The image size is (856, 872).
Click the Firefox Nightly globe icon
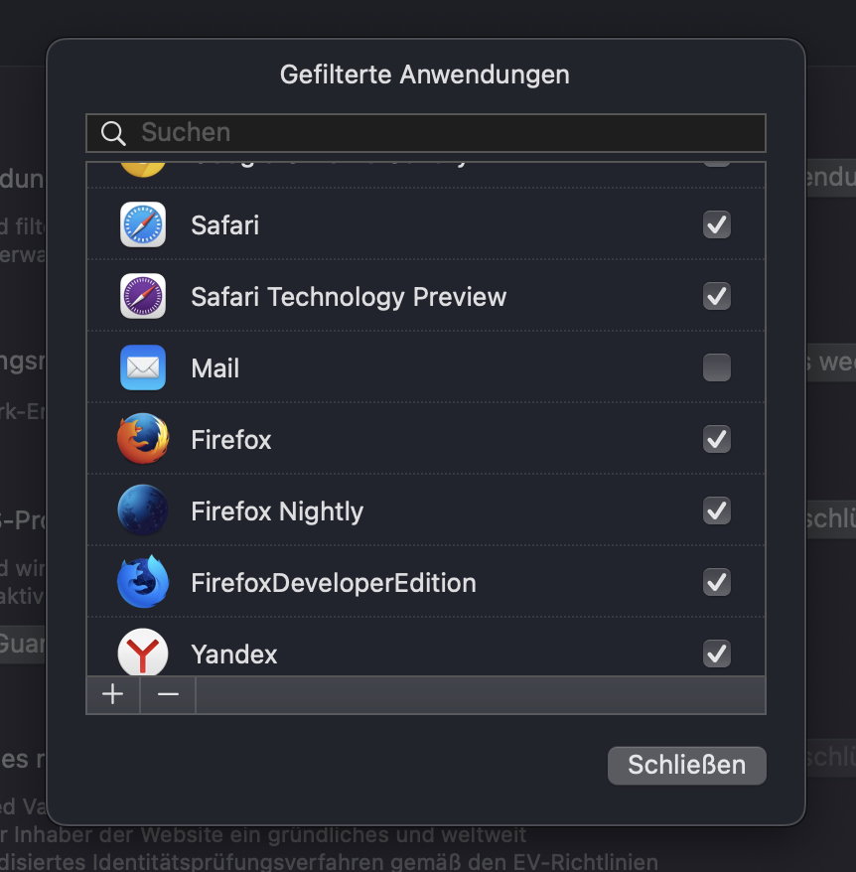point(143,510)
